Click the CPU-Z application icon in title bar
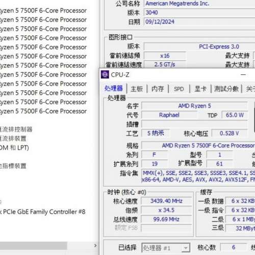 [x=105, y=74]
